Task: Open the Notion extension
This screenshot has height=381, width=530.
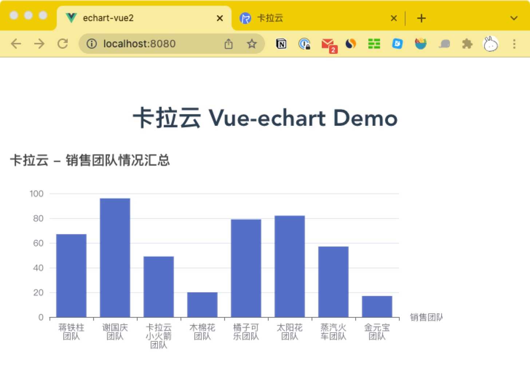Action: point(281,44)
